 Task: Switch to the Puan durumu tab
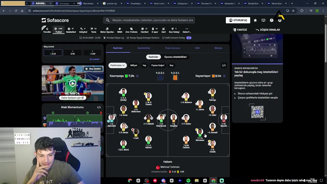[x=172, y=48]
